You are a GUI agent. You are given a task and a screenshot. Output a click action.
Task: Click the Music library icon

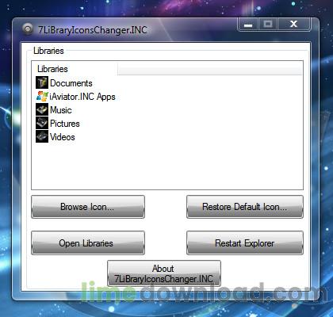pos(42,109)
